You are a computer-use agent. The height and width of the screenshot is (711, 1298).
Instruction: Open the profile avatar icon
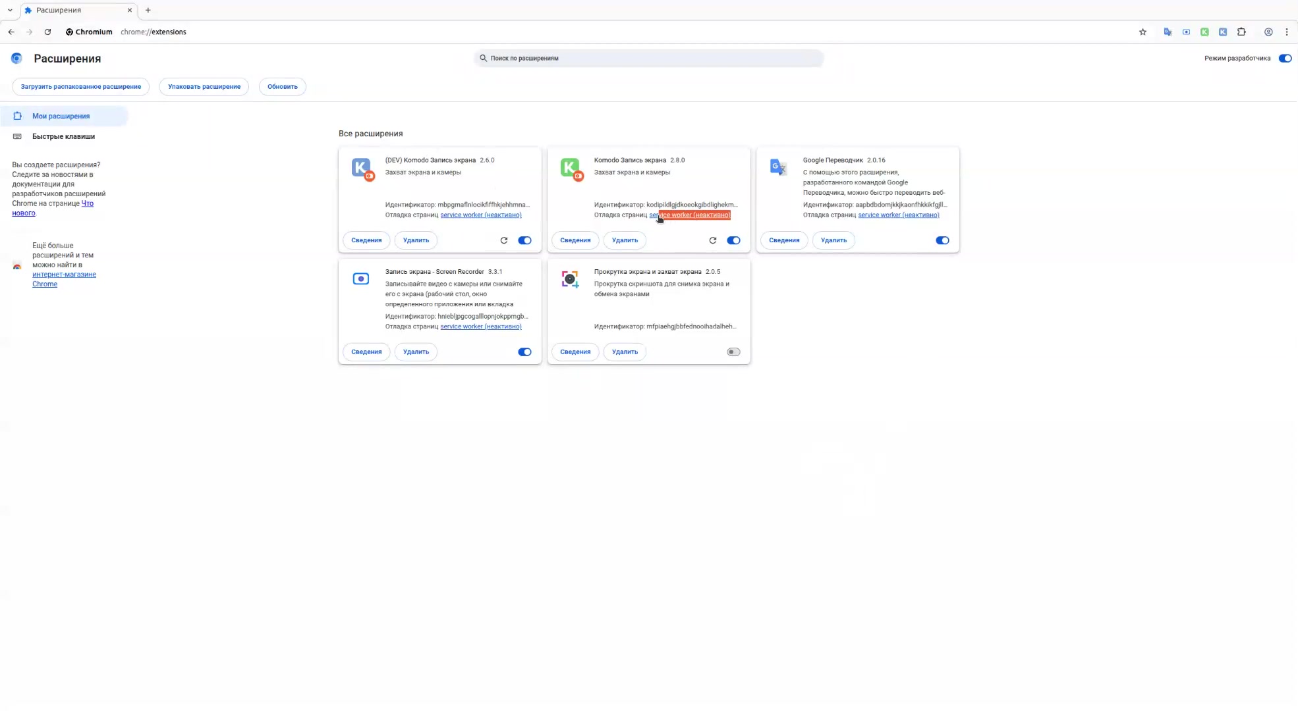coord(1268,32)
